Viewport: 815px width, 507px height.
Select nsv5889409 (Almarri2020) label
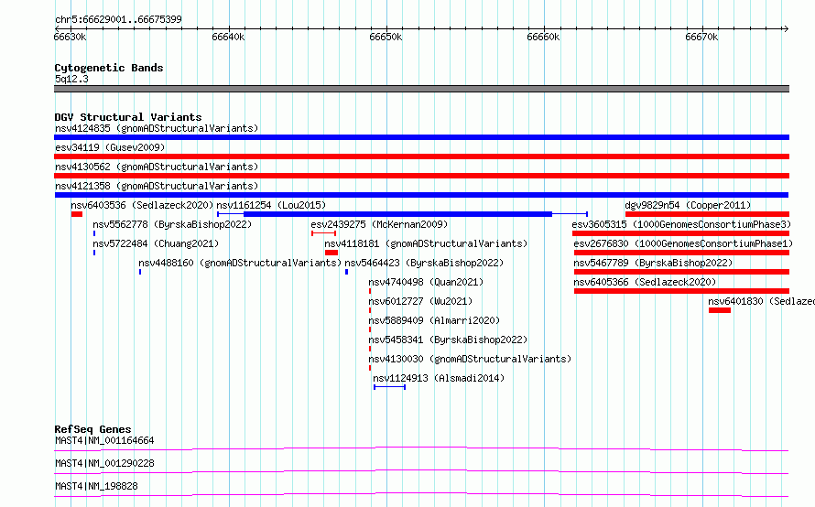click(x=434, y=320)
